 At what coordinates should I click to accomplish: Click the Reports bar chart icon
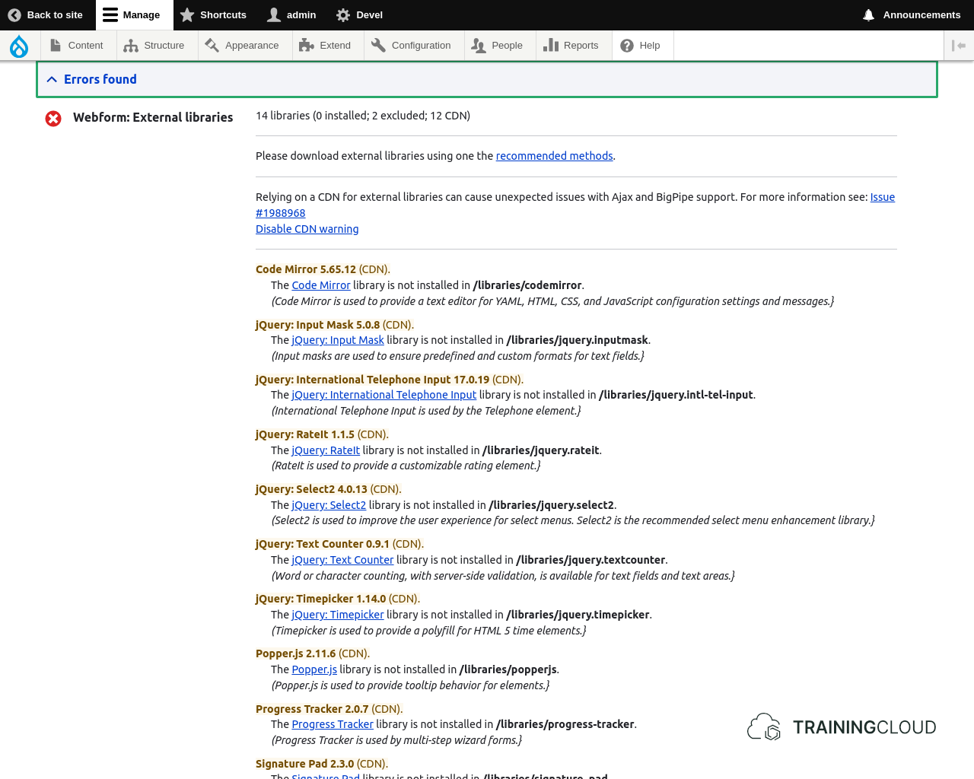(x=551, y=46)
